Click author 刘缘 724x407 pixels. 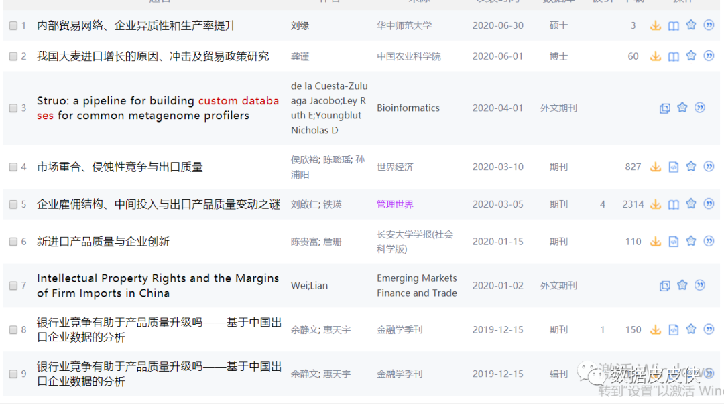(300, 26)
